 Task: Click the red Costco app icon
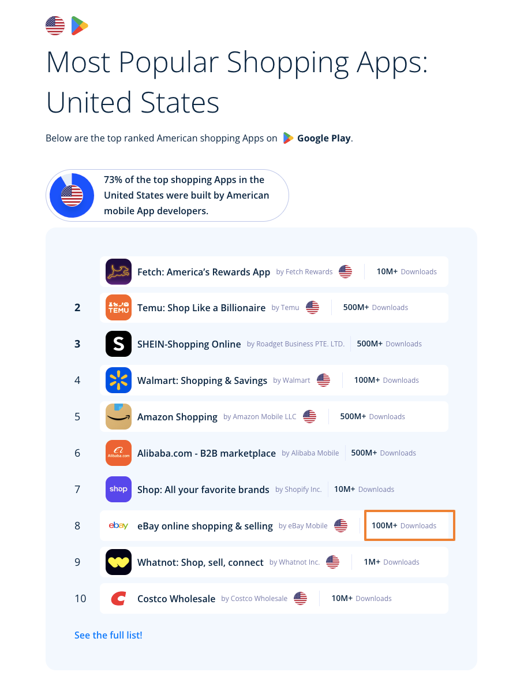(118, 599)
